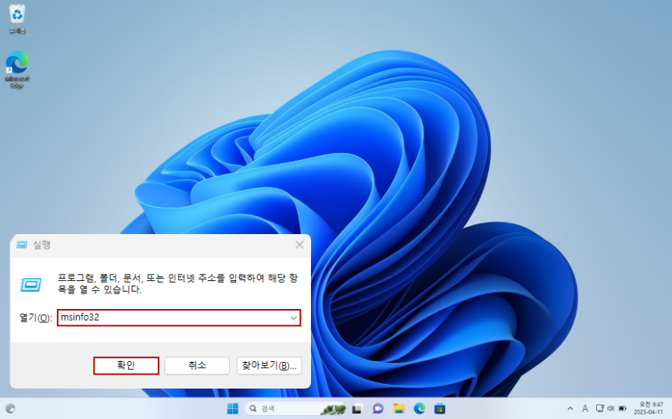Check battery status in system tray
The image size is (672, 419).
pyautogui.click(x=622, y=409)
